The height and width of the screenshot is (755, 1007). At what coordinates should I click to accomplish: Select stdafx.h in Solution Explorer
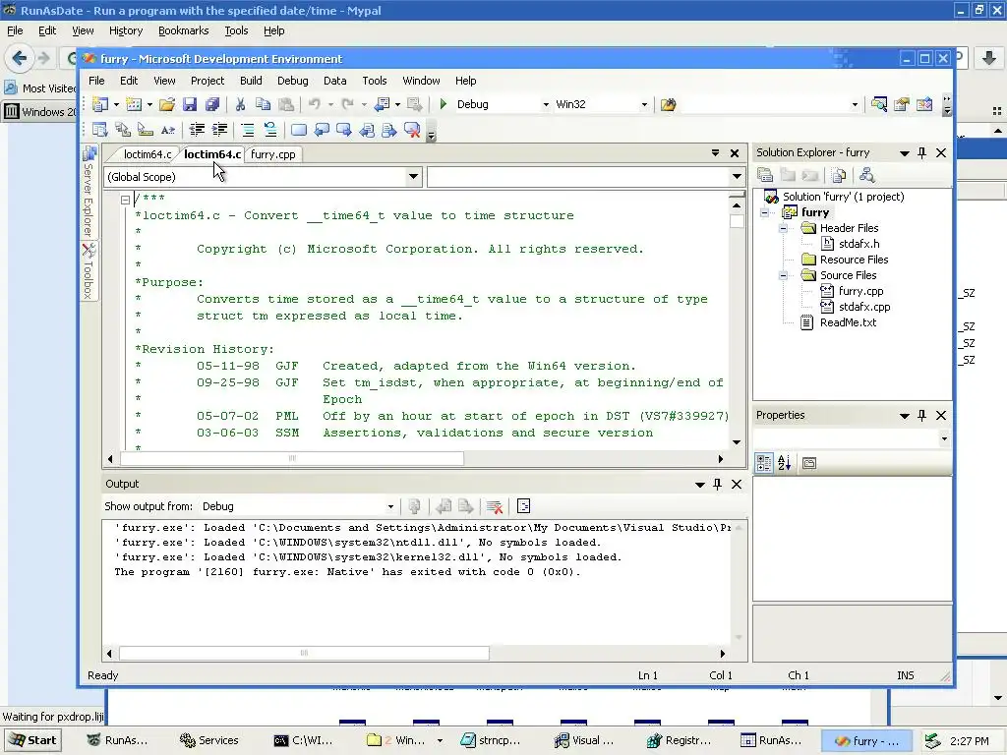[x=859, y=244]
